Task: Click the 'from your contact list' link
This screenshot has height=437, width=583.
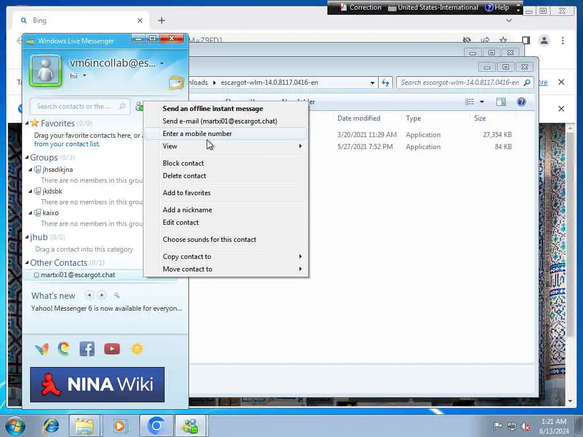Action: pyautogui.click(x=67, y=144)
